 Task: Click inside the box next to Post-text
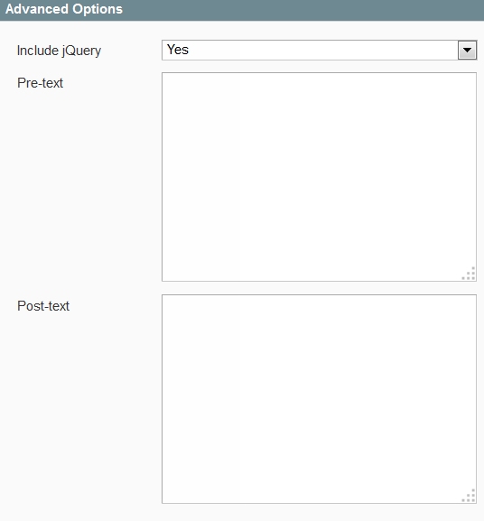pyautogui.click(x=320, y=399)
